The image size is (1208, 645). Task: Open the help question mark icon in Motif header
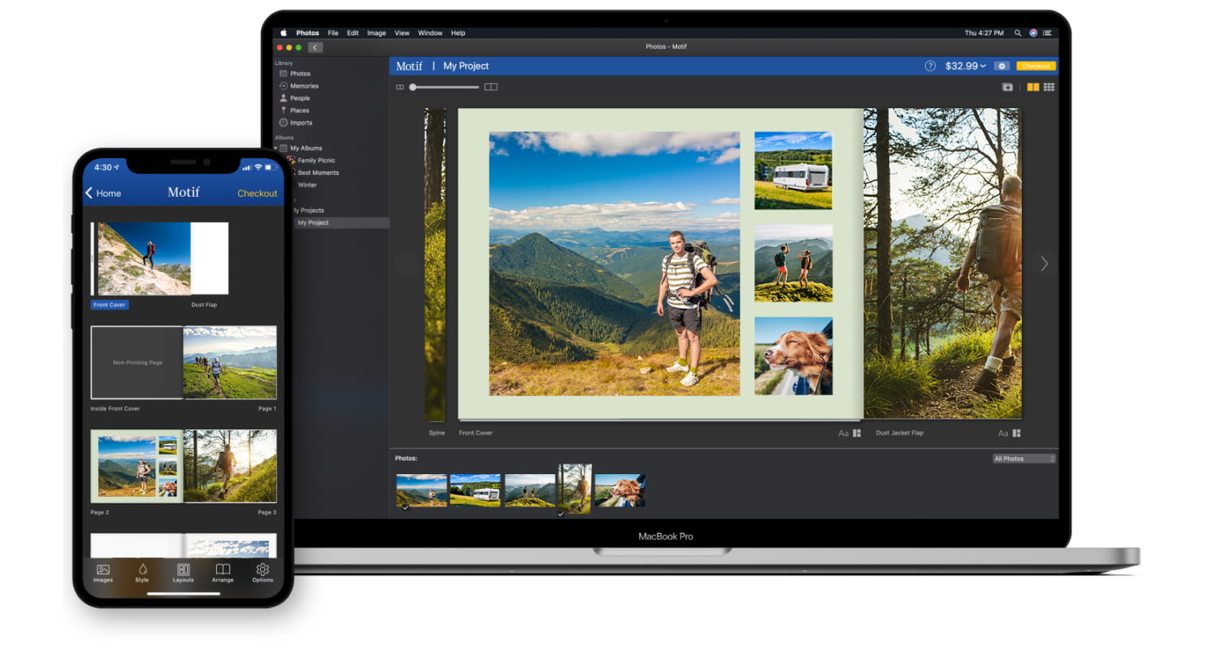coord(930,66)
